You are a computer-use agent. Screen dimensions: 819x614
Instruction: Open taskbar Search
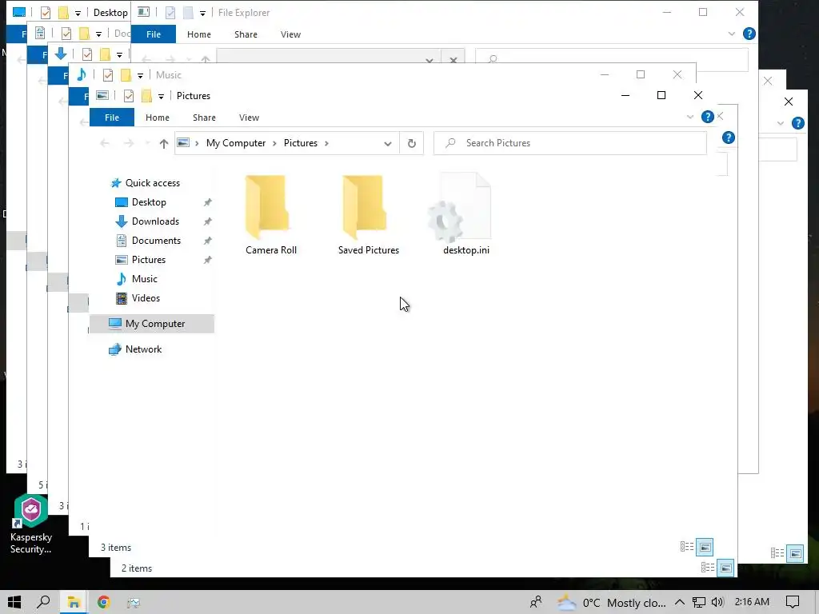coord(44,602)
